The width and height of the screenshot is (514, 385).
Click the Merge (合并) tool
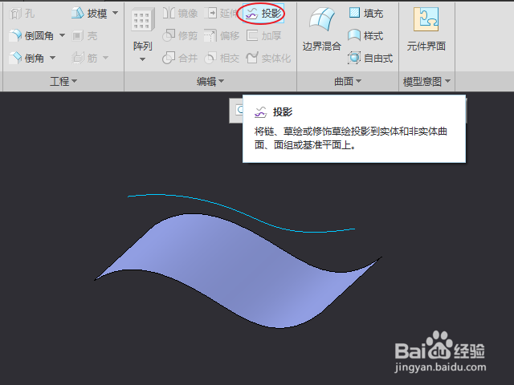pos(180,59)
